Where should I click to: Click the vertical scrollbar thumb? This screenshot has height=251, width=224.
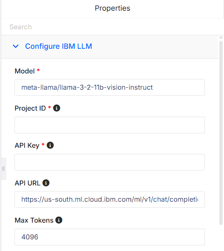point(221,133)
